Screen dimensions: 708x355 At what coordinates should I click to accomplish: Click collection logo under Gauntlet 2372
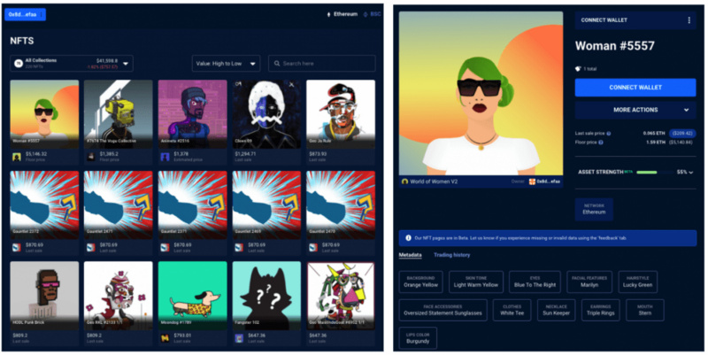pos(17,248)
